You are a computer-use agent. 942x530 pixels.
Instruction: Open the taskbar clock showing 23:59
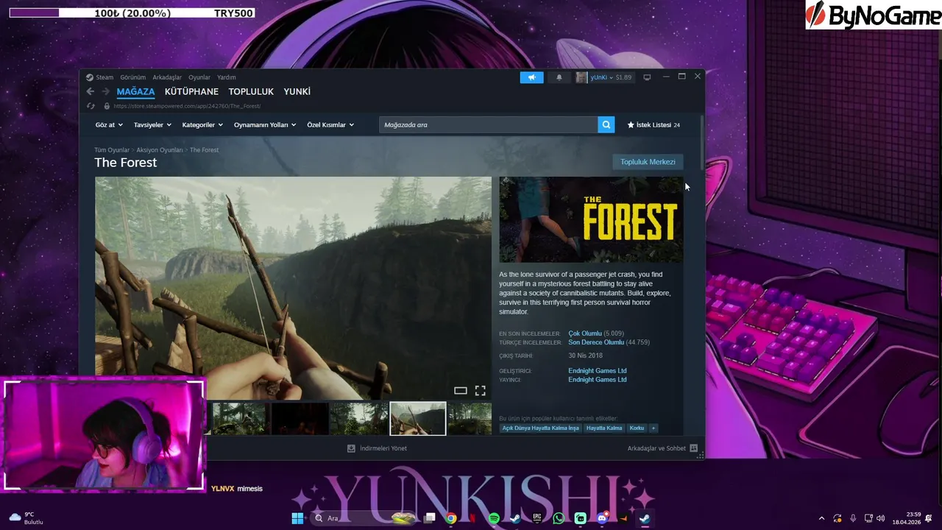click(907, 518)
